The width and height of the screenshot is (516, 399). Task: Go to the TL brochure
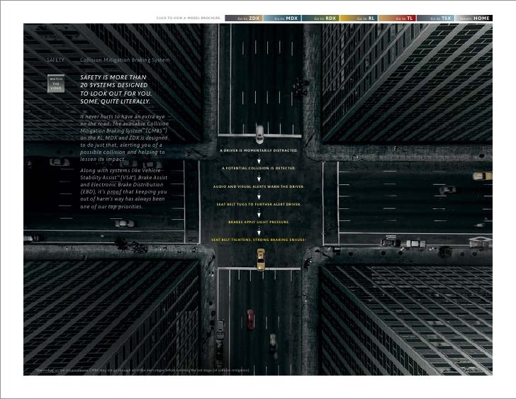tap(397, 18)
